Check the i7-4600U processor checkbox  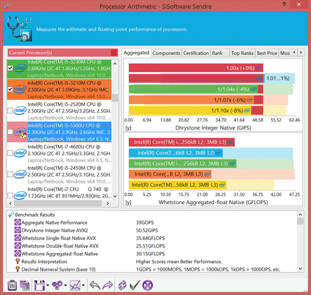(10, 153)
